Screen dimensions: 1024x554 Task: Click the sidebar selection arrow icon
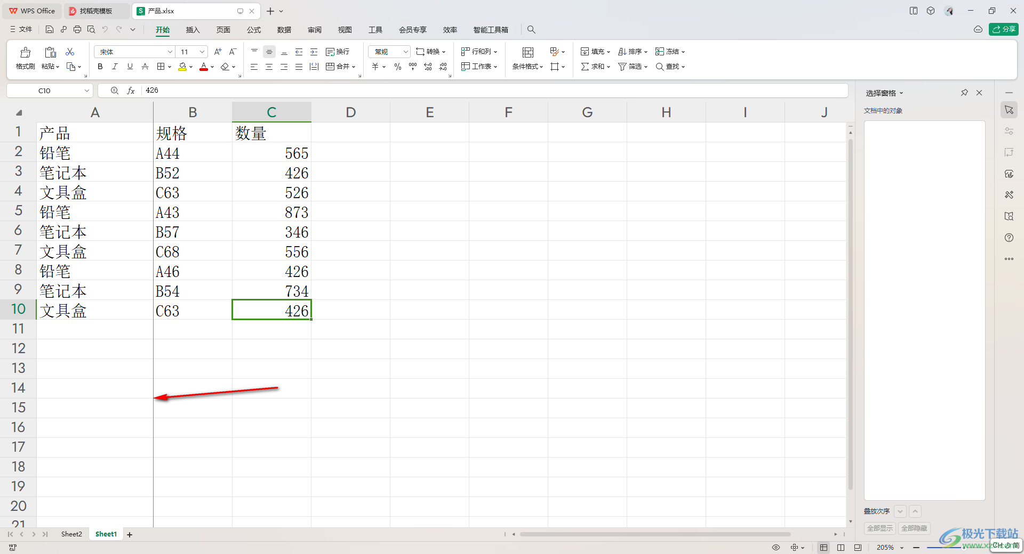click(1009, 110)
